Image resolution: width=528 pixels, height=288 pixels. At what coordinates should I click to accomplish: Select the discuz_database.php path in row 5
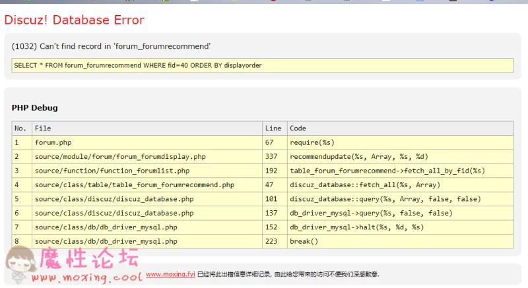[x=114, y=199]
